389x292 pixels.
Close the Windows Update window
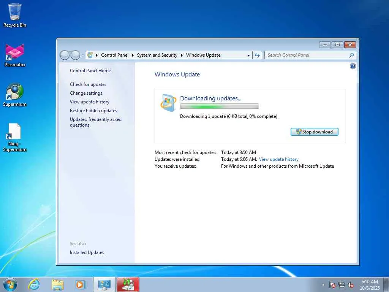[350, 45]
